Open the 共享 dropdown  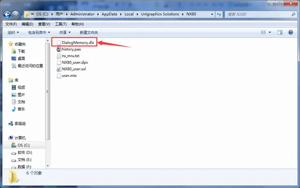pos(65,33)
